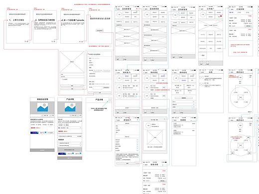Click the expand icon on blank 产品详情 screen
Viewport: 259px width, 194px height.
110,100
